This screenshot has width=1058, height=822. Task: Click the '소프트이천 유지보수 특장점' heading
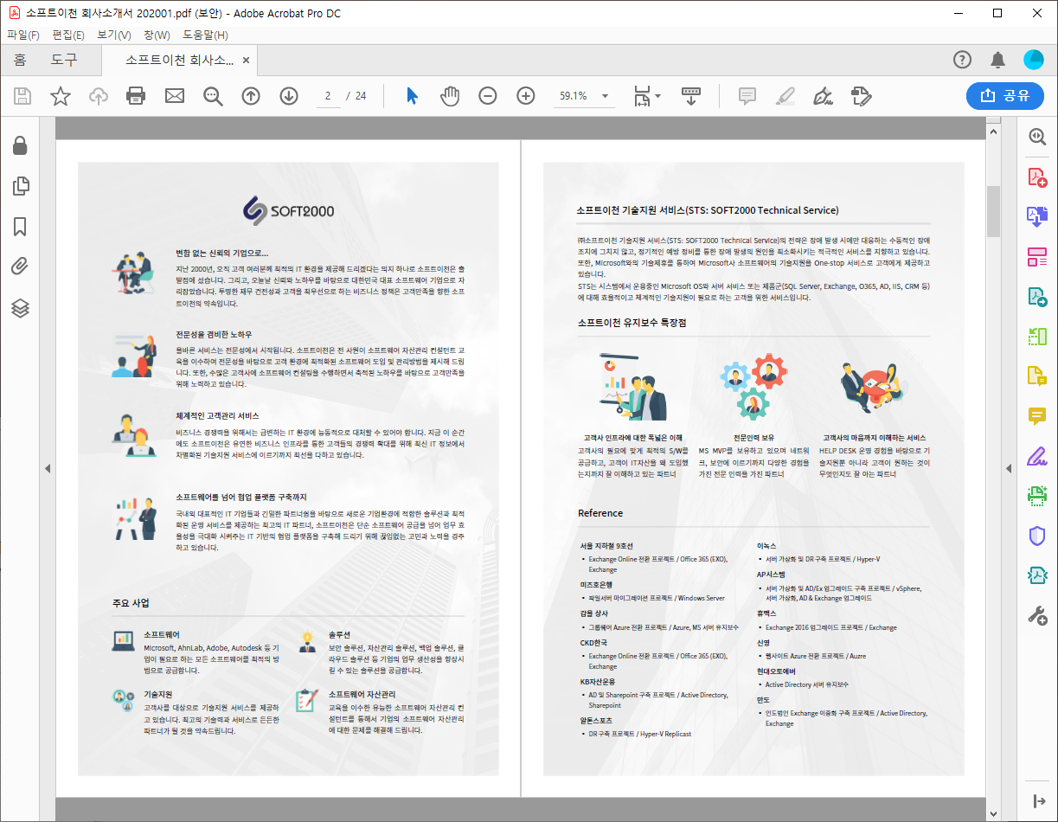point(632,323)
